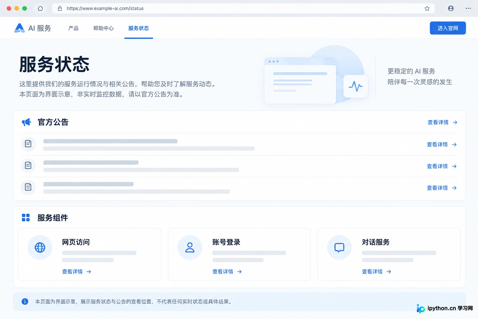Viewport: 478px width, 319px height.
Task: Click the info icon in the bottom notice
Action: coord(25,302)
